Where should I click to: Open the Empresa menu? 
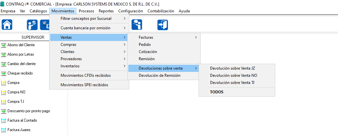(x=8, y=11)
